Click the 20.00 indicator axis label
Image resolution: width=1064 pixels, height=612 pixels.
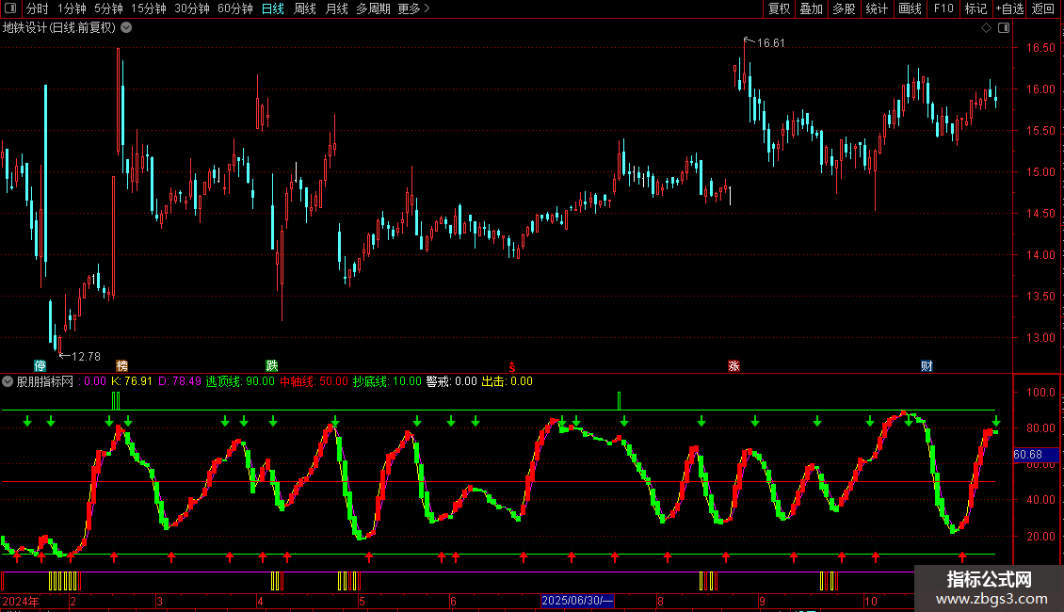(1040, 536)
